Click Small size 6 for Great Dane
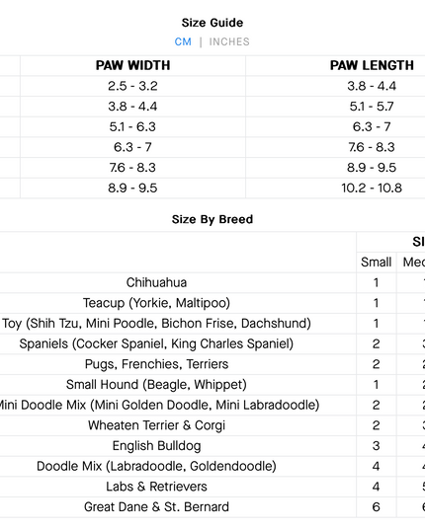The image size is (425, 530). coord(376,507)
